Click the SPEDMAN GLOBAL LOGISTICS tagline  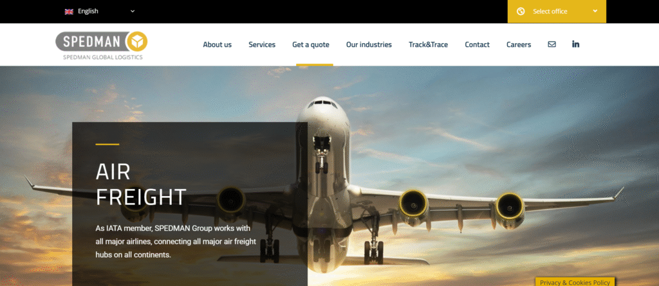(103, 58)
